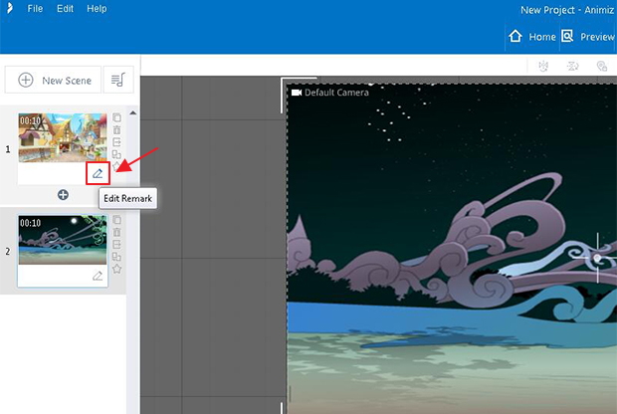
Task: Click the edit remark pencil on scene 2
Action: (98, 276)
